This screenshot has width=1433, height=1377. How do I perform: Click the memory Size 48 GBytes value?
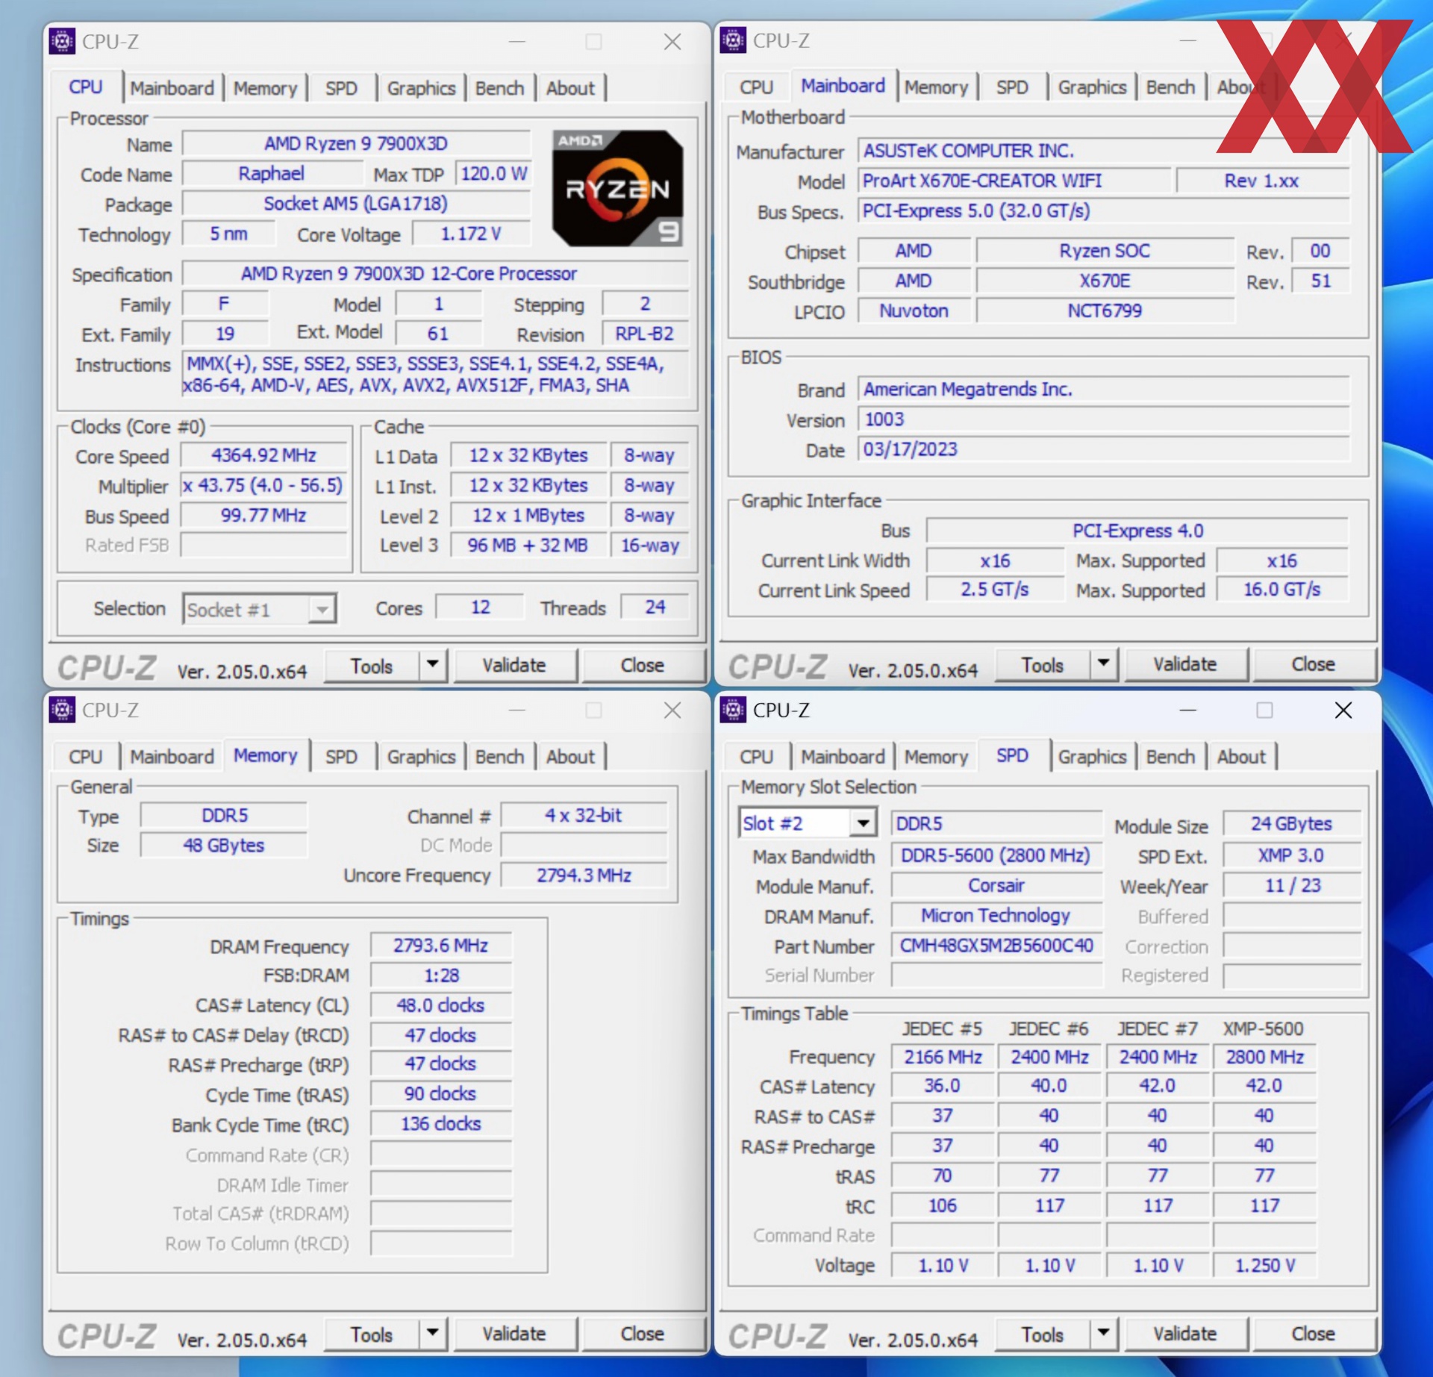click(224, 845)
